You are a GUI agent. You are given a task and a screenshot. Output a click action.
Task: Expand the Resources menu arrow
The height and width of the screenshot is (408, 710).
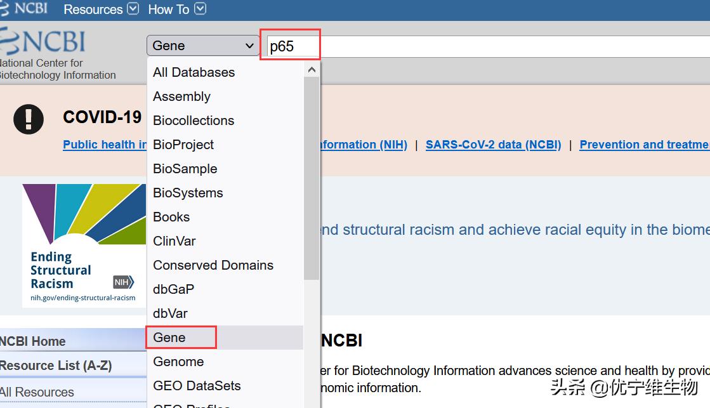click(x=133, y=9)
